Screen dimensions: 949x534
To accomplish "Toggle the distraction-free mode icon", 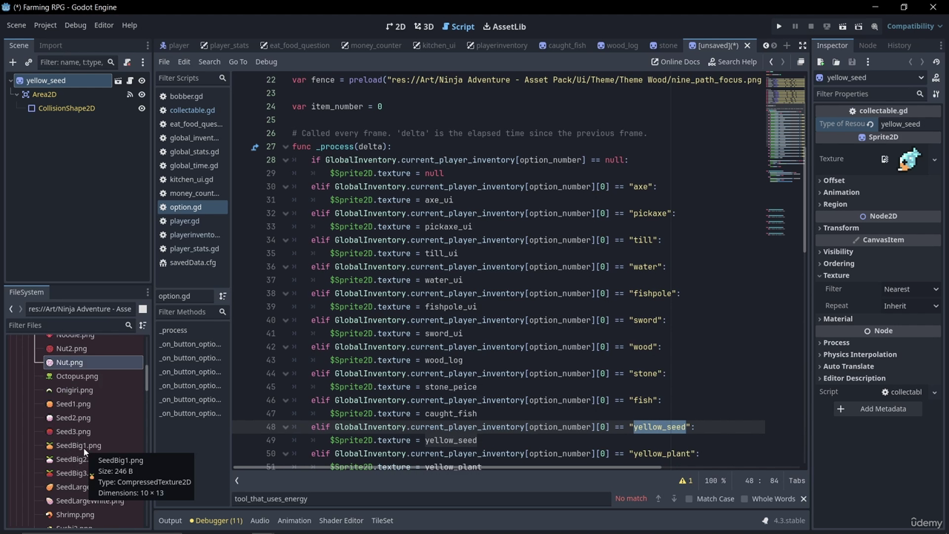I will pyautogui.click(x=802, y=45).
